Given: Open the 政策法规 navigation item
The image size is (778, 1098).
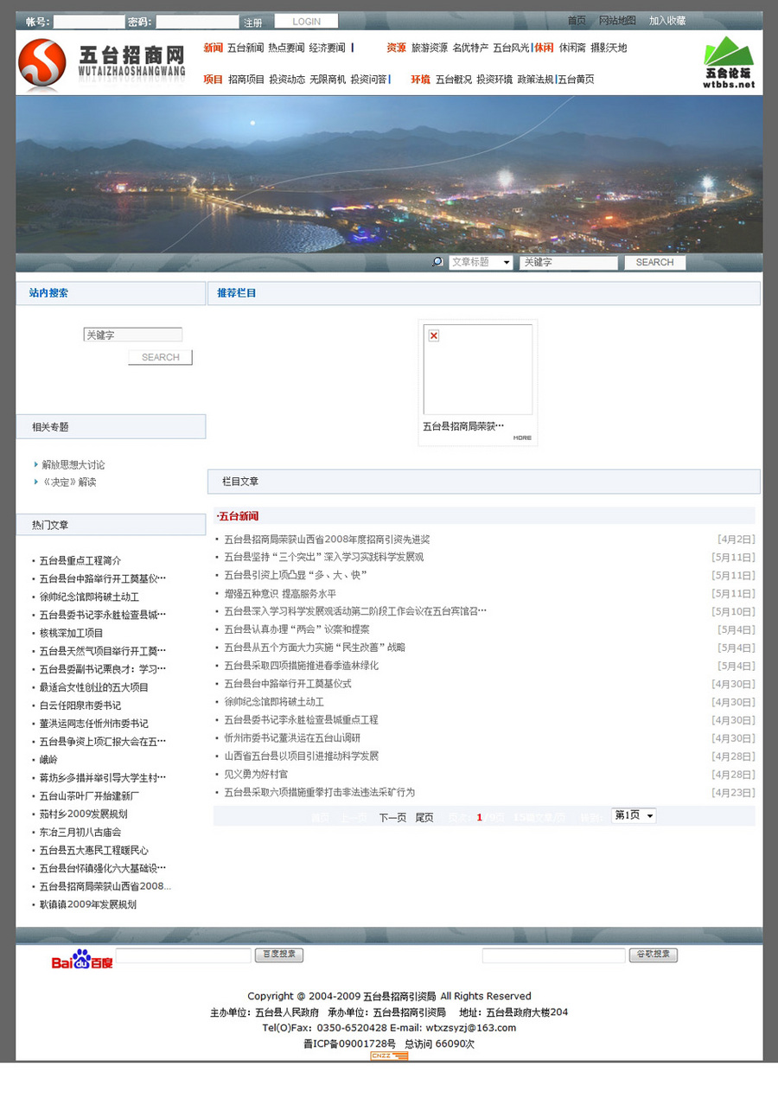Looking at the screenshot, I should 535,80.
